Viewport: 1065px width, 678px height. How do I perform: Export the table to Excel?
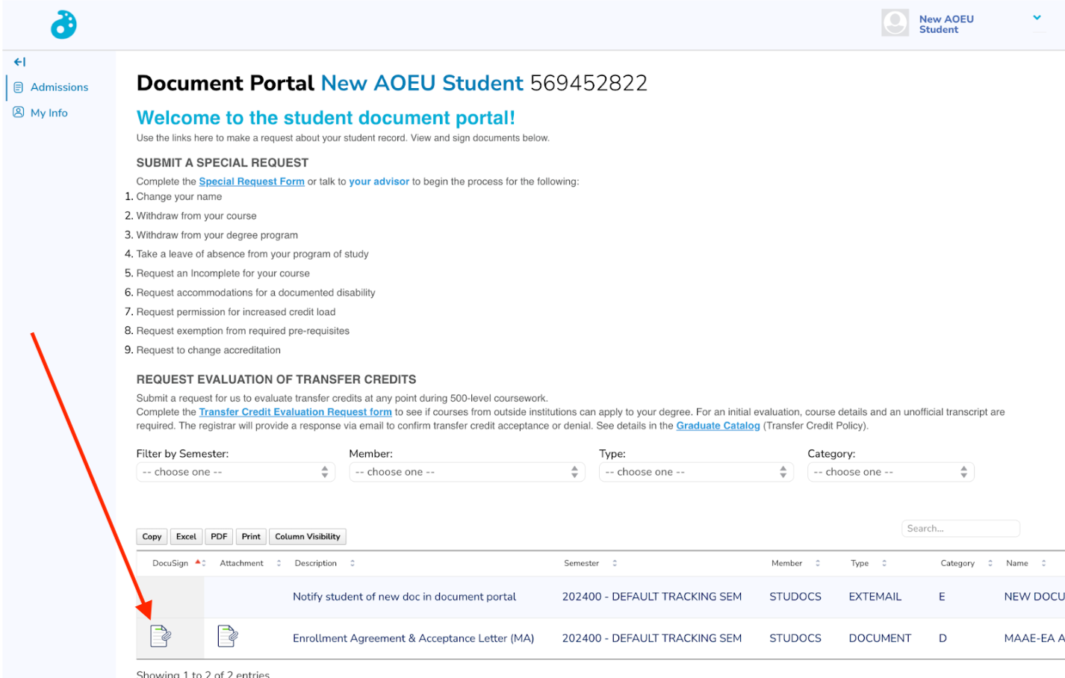(186, 536)
